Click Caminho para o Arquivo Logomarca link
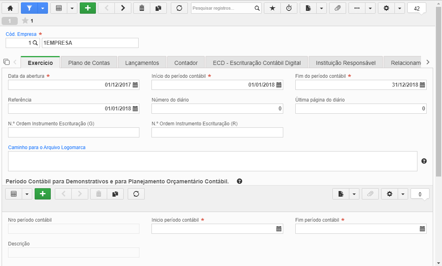This screenshot has width=442, height=266. coord(47,147)
